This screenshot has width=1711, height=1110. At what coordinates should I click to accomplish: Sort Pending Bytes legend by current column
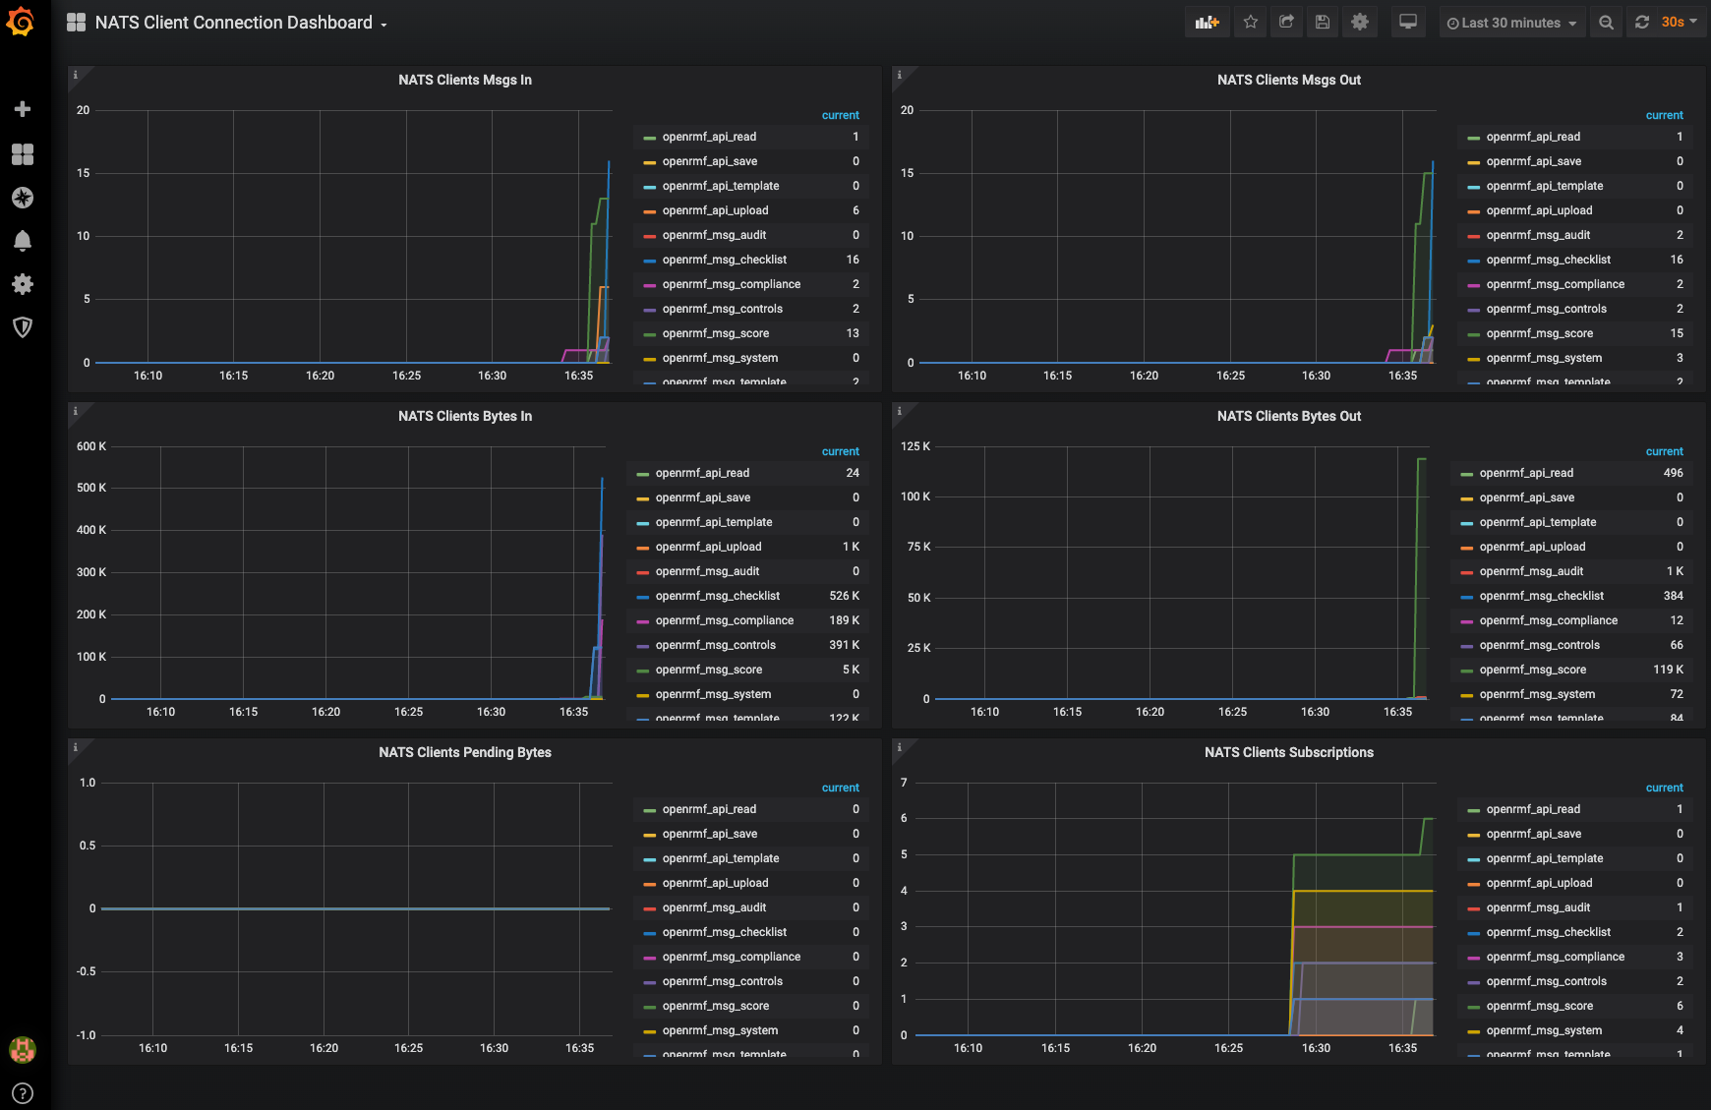point(840,788)
